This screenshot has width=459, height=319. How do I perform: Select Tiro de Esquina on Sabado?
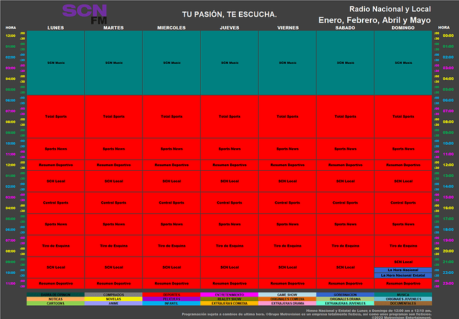(345, 246)
